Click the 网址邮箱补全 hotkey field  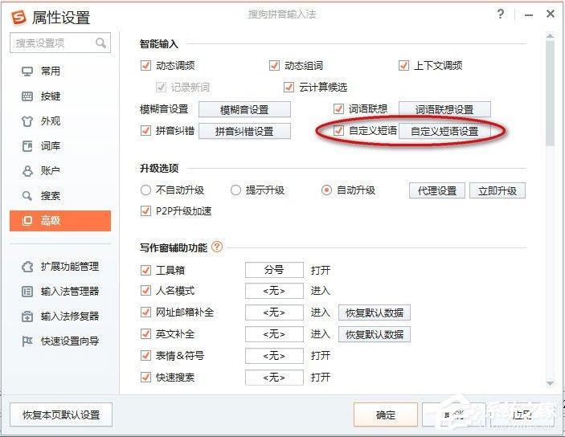274,312
